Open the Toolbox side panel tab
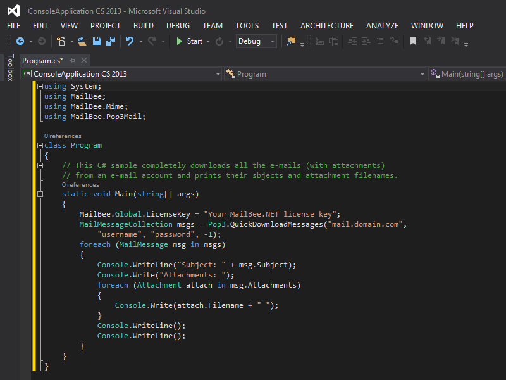This screenshot has width=506, height=380. tap(9, 68)
